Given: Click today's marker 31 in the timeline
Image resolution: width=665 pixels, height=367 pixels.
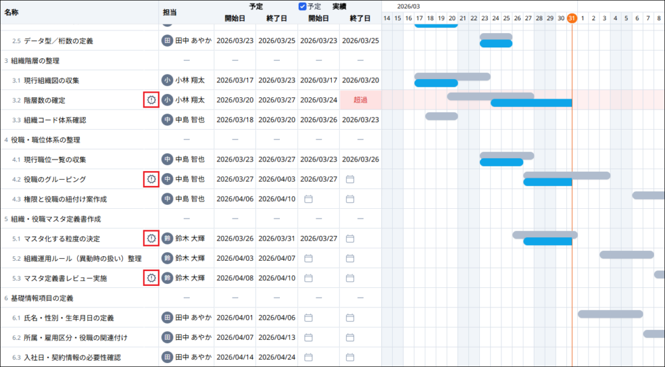Looking at the screenshot, I should point(571,18).
